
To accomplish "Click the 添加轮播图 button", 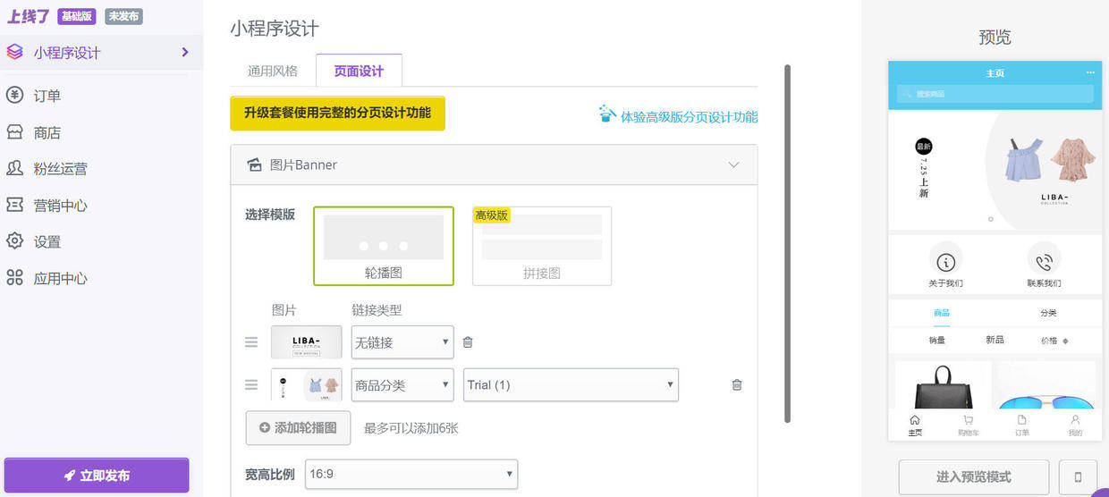I will tap(298, 428).
